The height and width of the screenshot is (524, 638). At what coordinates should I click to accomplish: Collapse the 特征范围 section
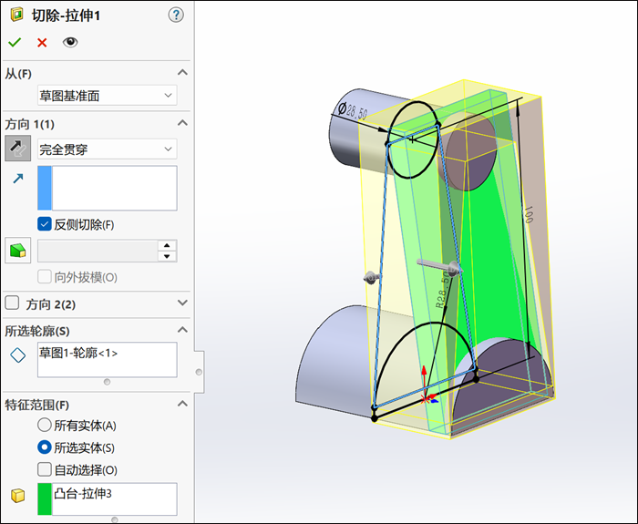[182, 404]
